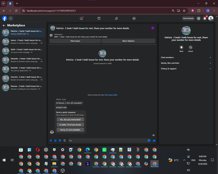Record a voice clip with the microphone icon

pos(51,141)
